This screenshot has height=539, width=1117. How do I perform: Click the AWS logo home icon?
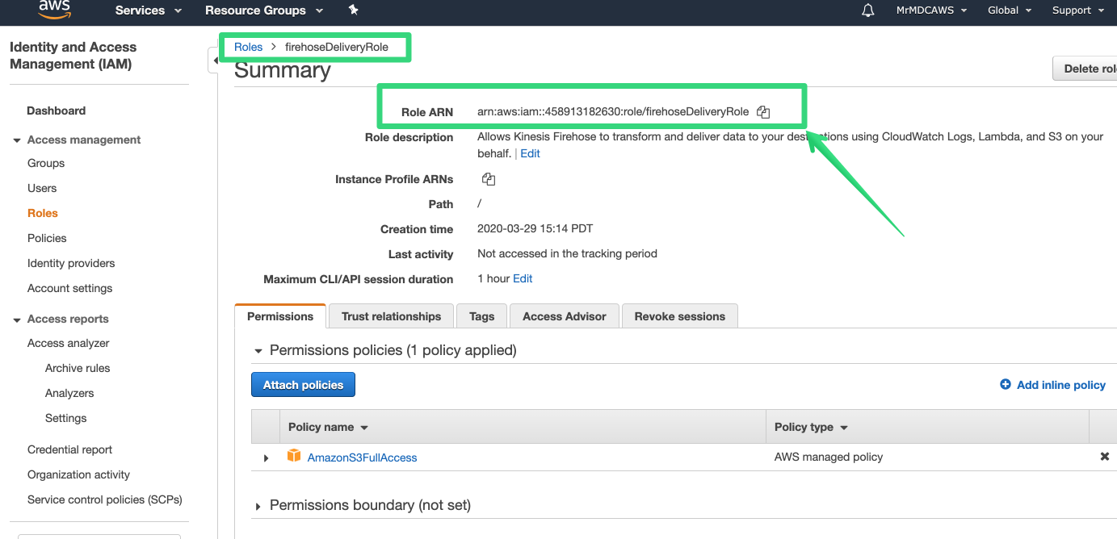(55, 10)
